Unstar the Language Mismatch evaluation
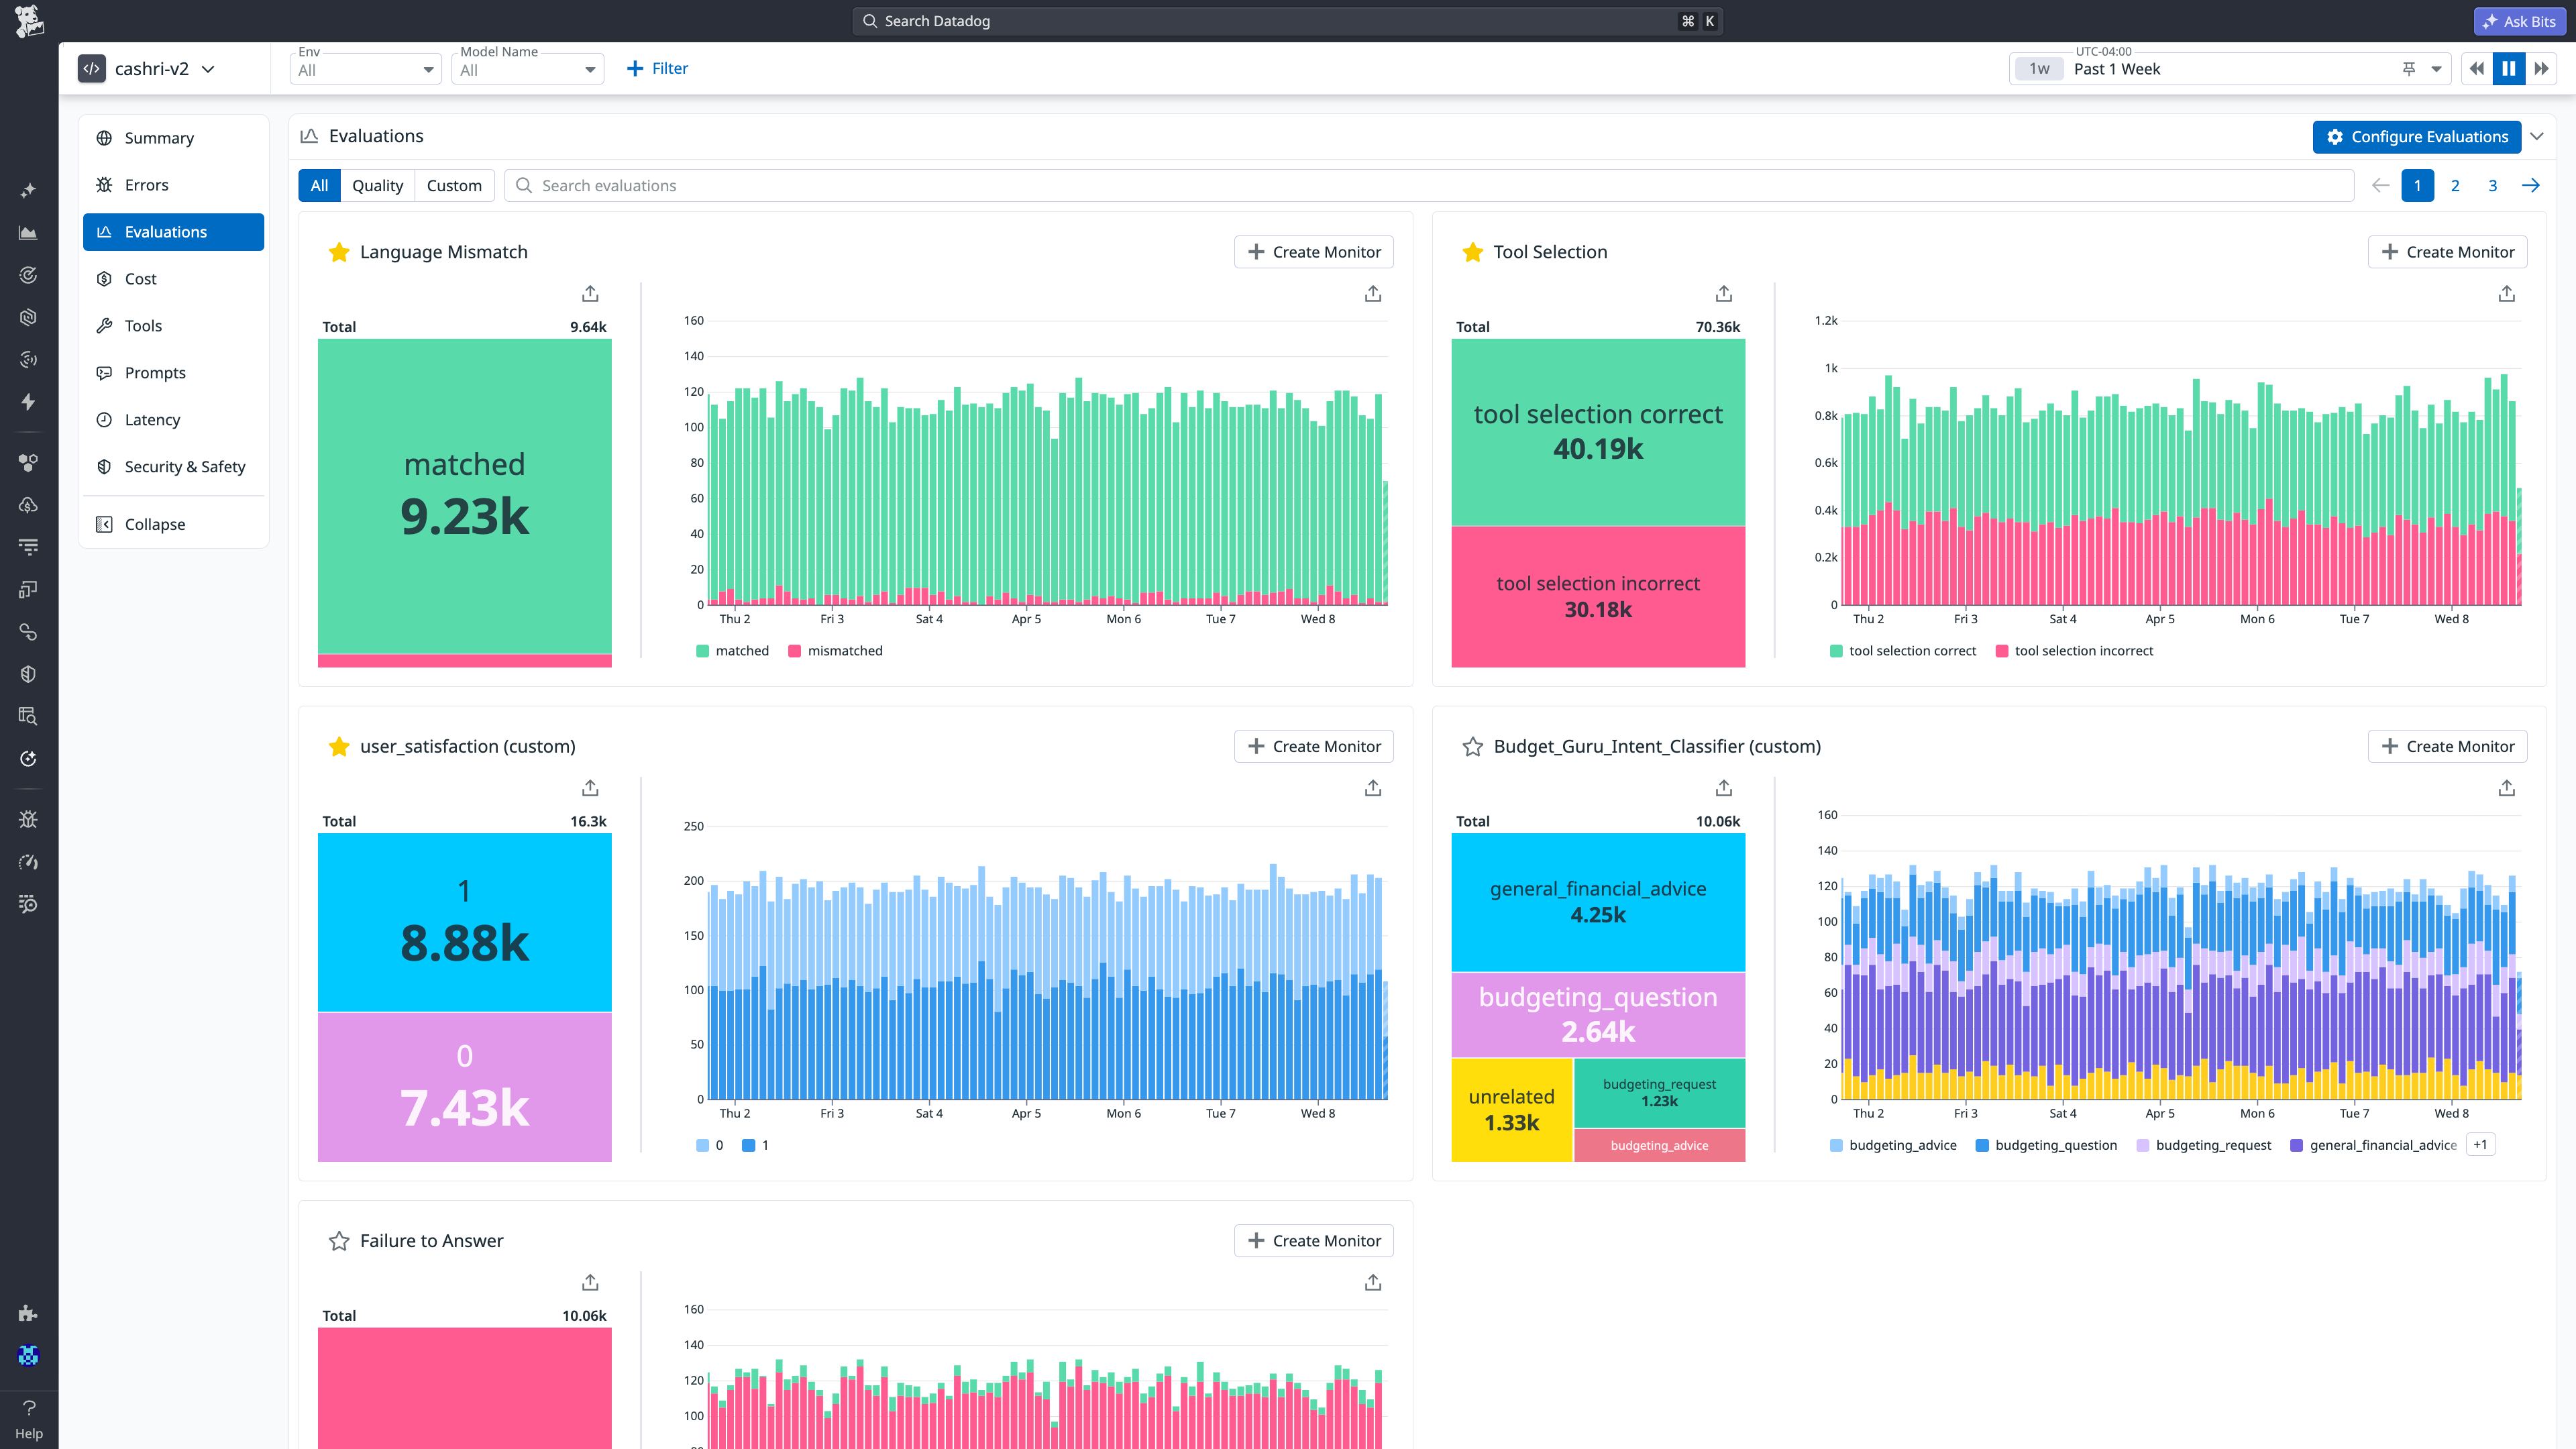The image size is (2576, 1449). (x=339, y=252)
